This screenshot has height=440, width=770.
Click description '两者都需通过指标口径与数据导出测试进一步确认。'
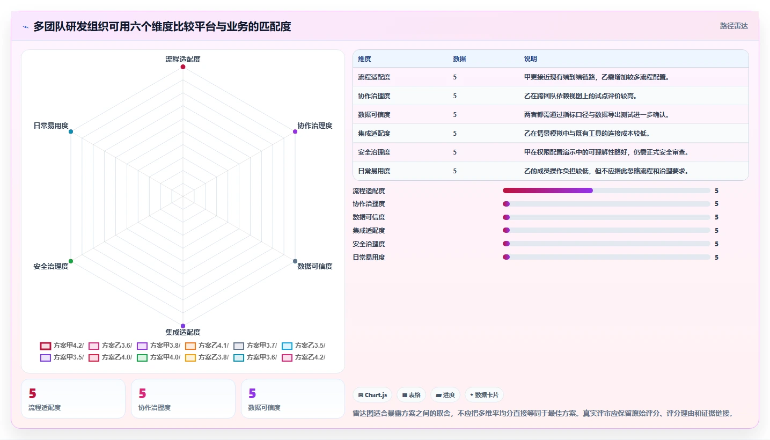(597, 115)
